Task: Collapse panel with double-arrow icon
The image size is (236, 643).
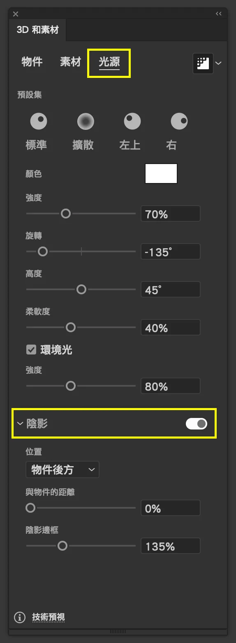Action: [x=219, y=14]
